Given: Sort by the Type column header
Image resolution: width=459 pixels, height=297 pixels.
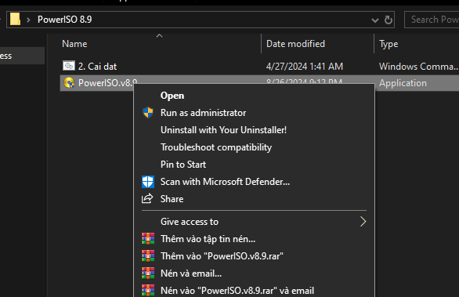Looking at the screenshot, I should [389, 44].
